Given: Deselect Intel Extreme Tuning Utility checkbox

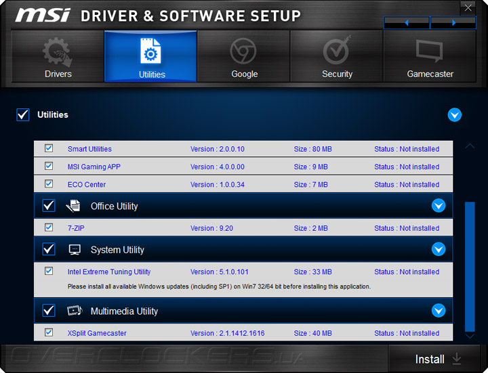Looking at the screenshot, I should (x=49, y=271).
